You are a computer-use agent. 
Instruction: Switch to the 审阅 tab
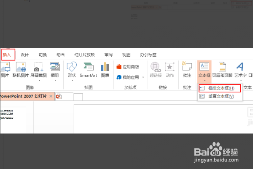tap(108, 55)
